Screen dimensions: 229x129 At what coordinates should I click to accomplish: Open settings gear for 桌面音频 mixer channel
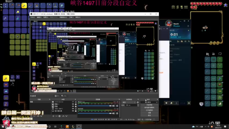coord(117,113)
